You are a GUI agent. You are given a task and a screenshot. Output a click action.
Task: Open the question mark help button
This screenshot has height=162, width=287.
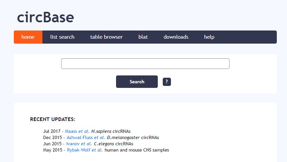tap(167, 82)
